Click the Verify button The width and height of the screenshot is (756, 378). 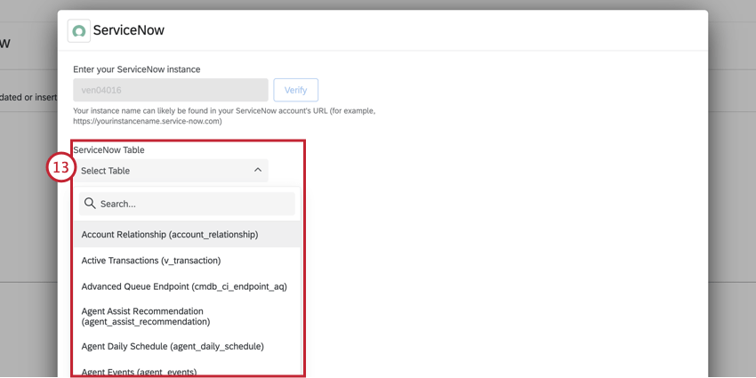[x=295, y=90]
